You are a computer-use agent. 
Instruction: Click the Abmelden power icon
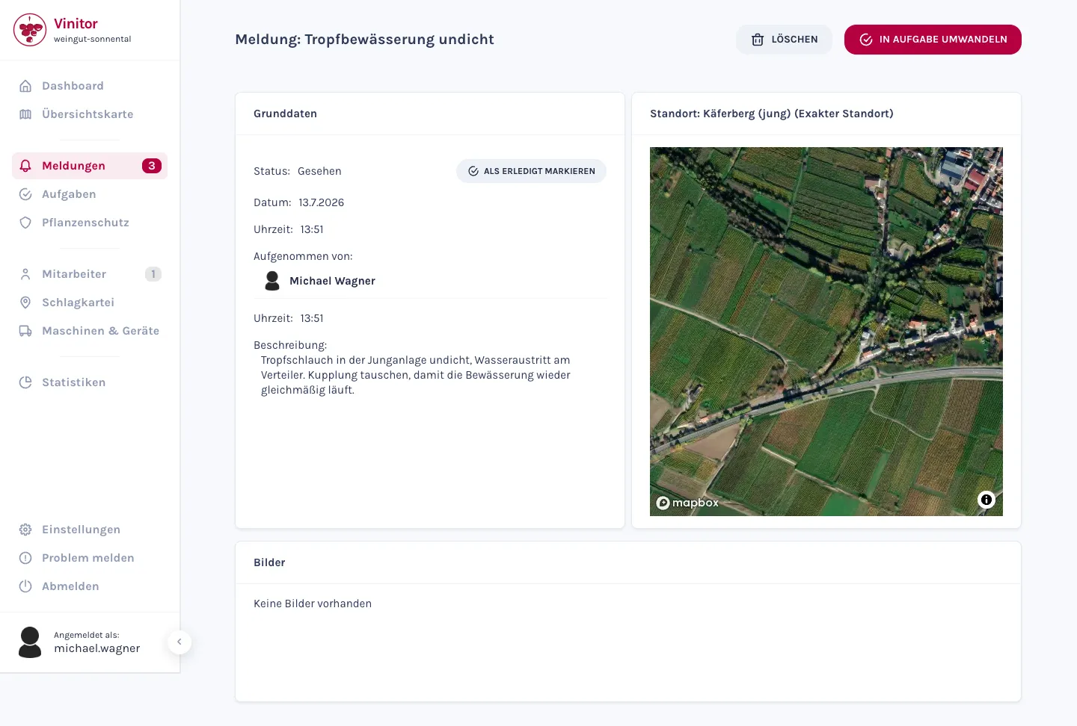[25, 586]
